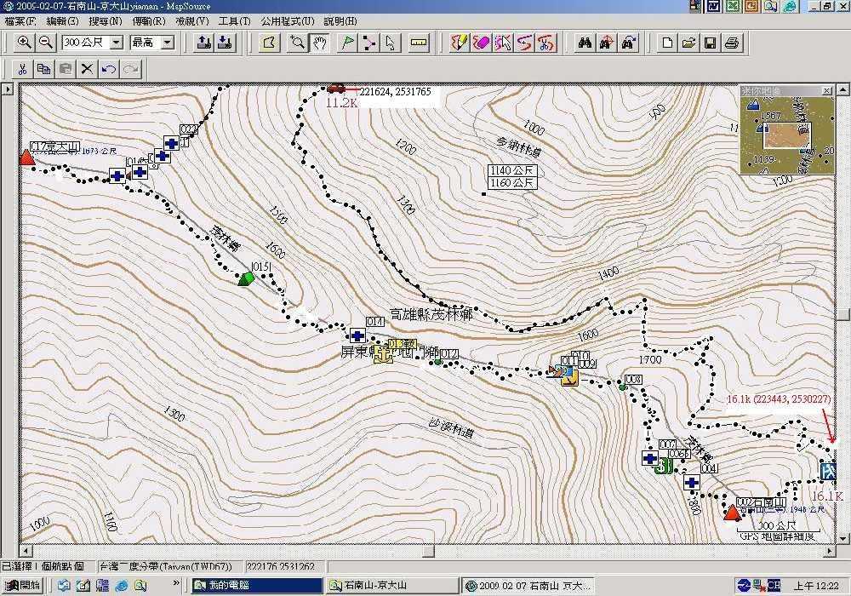Click the scissors cut icon
851x596 pixels.
(x=22, y=69)
